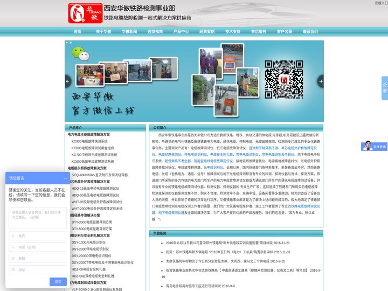This screenshot has height=291, width=388.
Task: Open KC900电缆故障快测系统 product link
Action: (89, 141)
